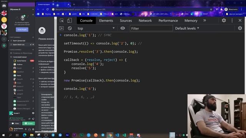Screen dimensions: 246x138
Task: Expand the more DevTools tabs chevron
Action: tap(204, 20)
